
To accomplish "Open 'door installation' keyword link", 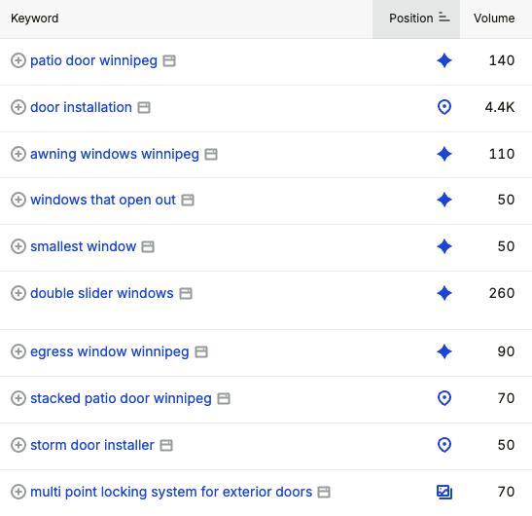I will pyautogui.click(x=81, y=107).
